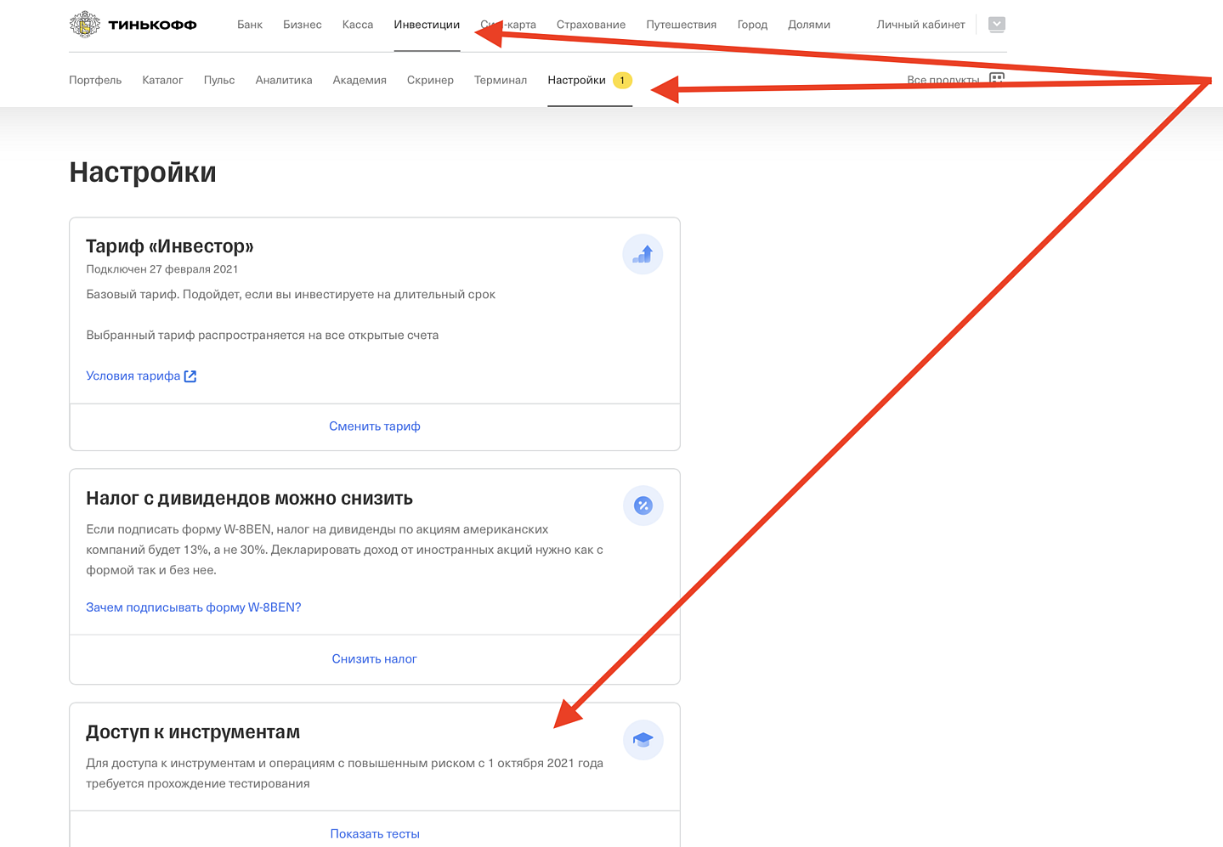Open the Терминал tab
The image size is (1223, 847).
click(501, 80)
